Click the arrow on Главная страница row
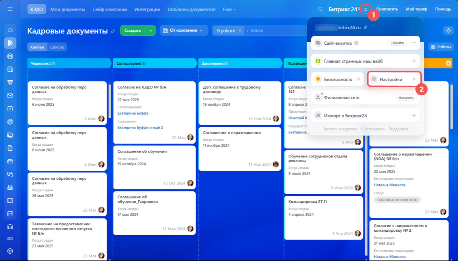Image resolution: width=458 pixels, height=261 pixels. click(x=414, y=61)
